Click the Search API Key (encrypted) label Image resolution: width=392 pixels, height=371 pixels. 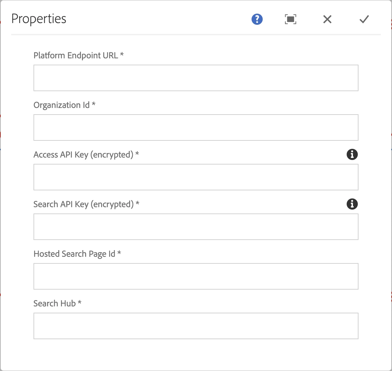tap(83, 204)
